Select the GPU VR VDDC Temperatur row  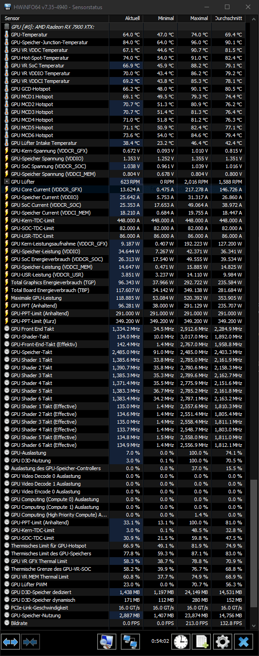pos(124,50)
